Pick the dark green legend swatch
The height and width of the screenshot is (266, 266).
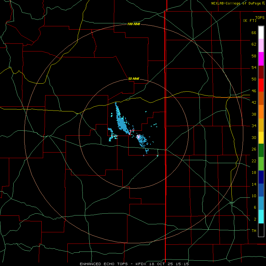pos(261,150)
